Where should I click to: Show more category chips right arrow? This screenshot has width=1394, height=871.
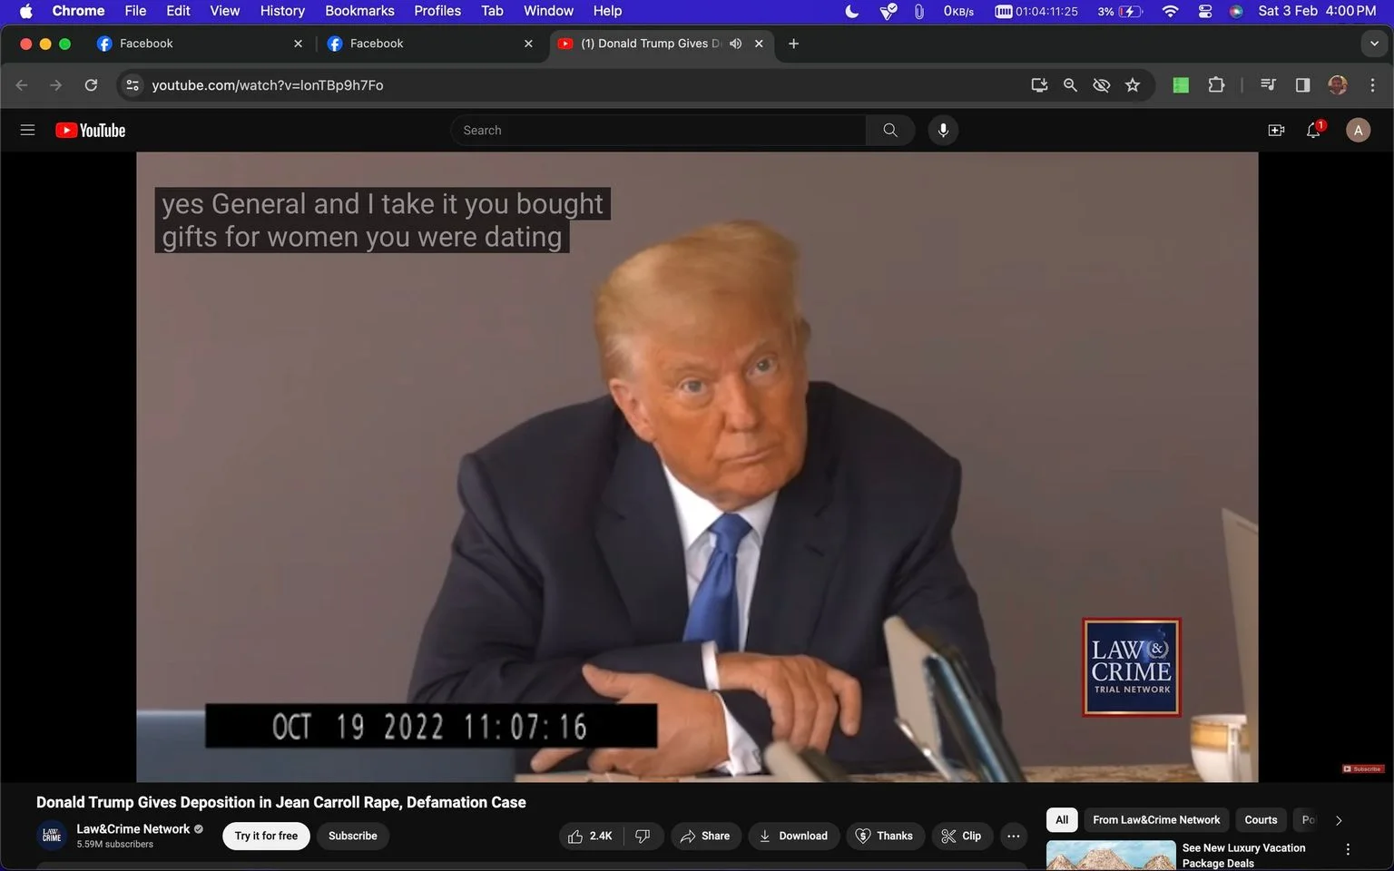point(1339,820)
